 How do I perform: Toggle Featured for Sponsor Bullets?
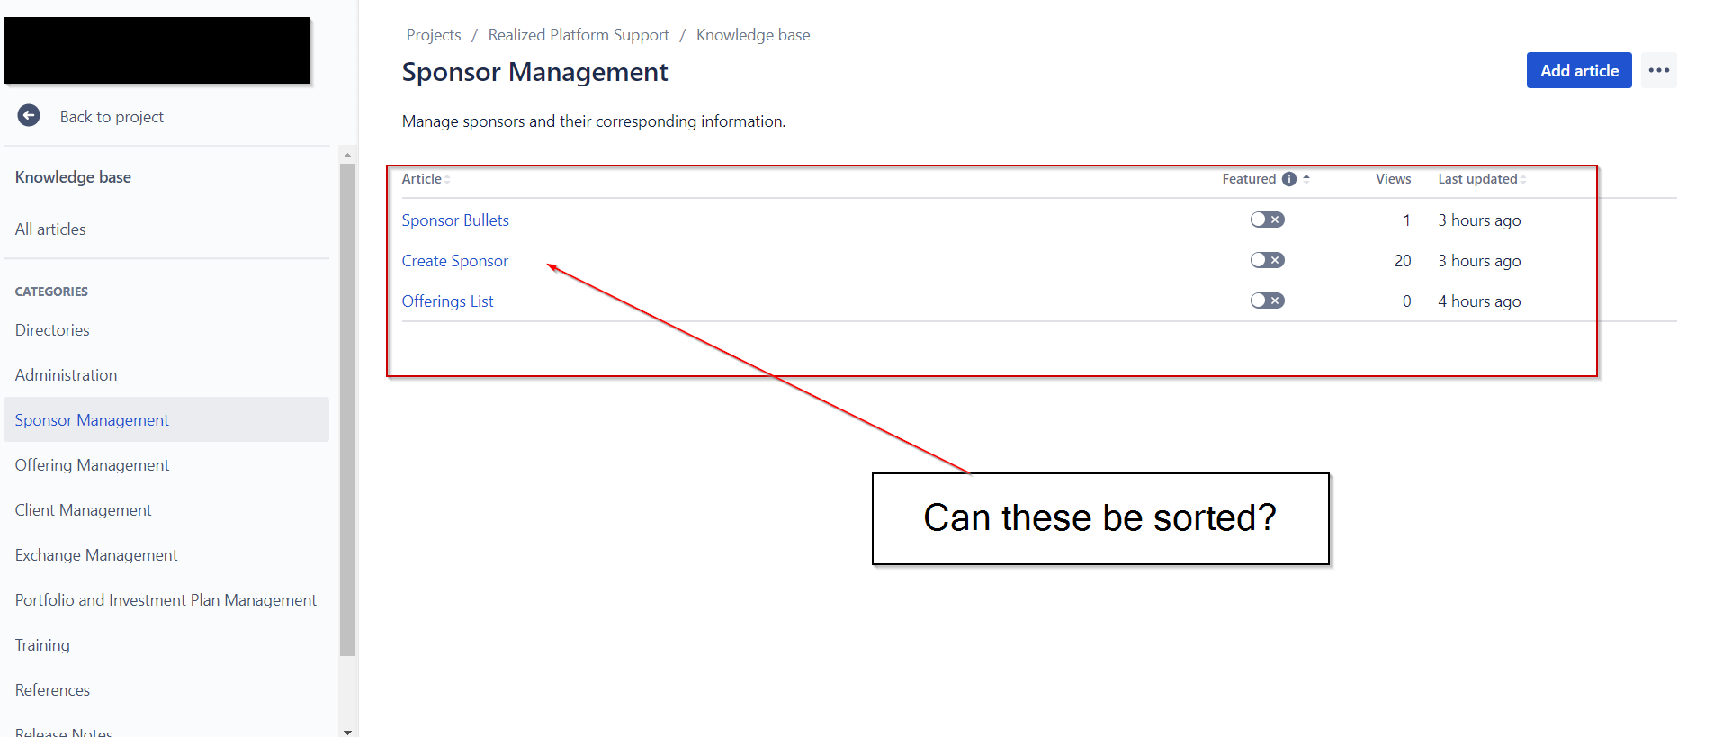[1267, 220]
